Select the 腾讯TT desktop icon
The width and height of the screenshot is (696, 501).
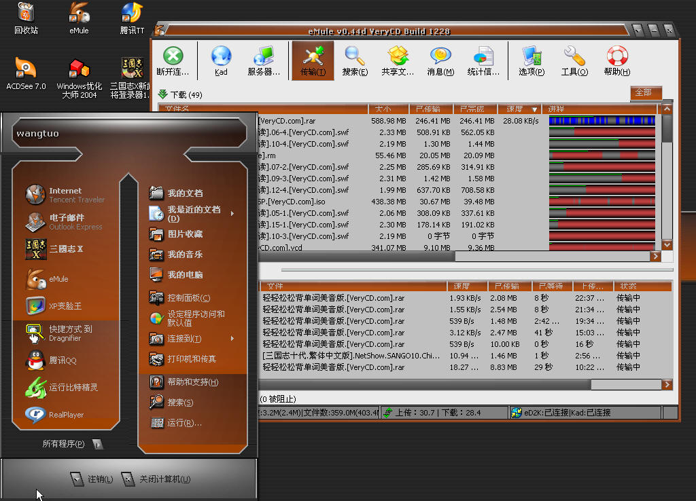pos(132,18)
